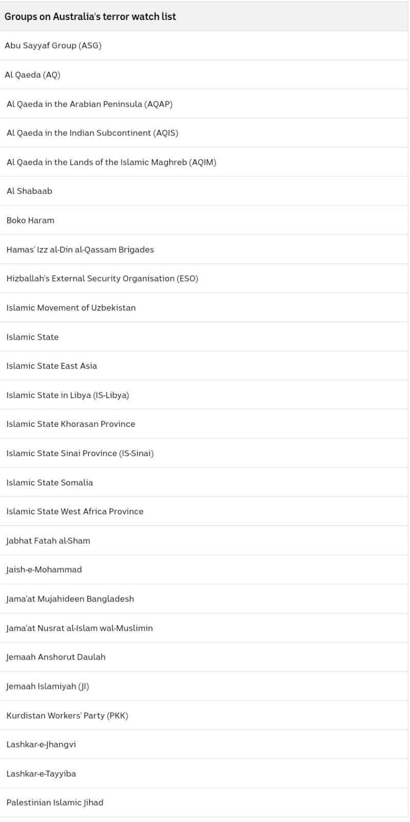This screenshot has width=410, height=822.
Task: Select Hamas' Izz al-Din al-Qassam Brigades row
Action: [205, 250]
